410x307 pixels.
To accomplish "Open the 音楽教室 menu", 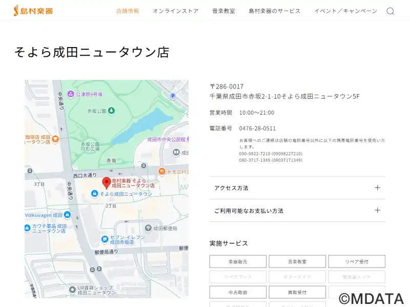I will (x=223, y=11).
